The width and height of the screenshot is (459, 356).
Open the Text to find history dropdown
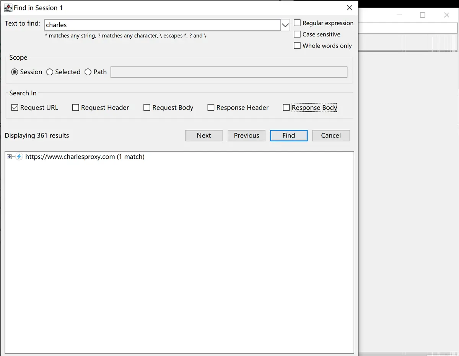285,25
